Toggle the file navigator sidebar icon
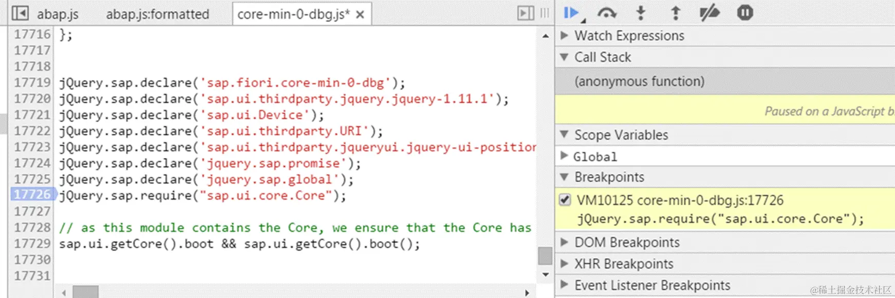 (20, 13)
